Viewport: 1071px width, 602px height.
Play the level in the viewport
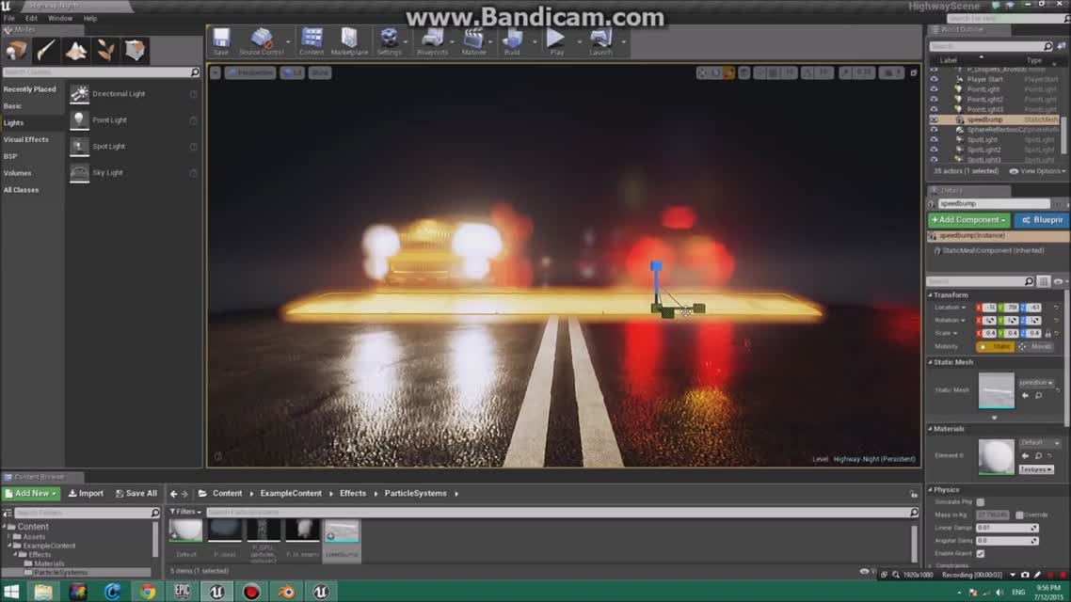[x=556, y=41]
